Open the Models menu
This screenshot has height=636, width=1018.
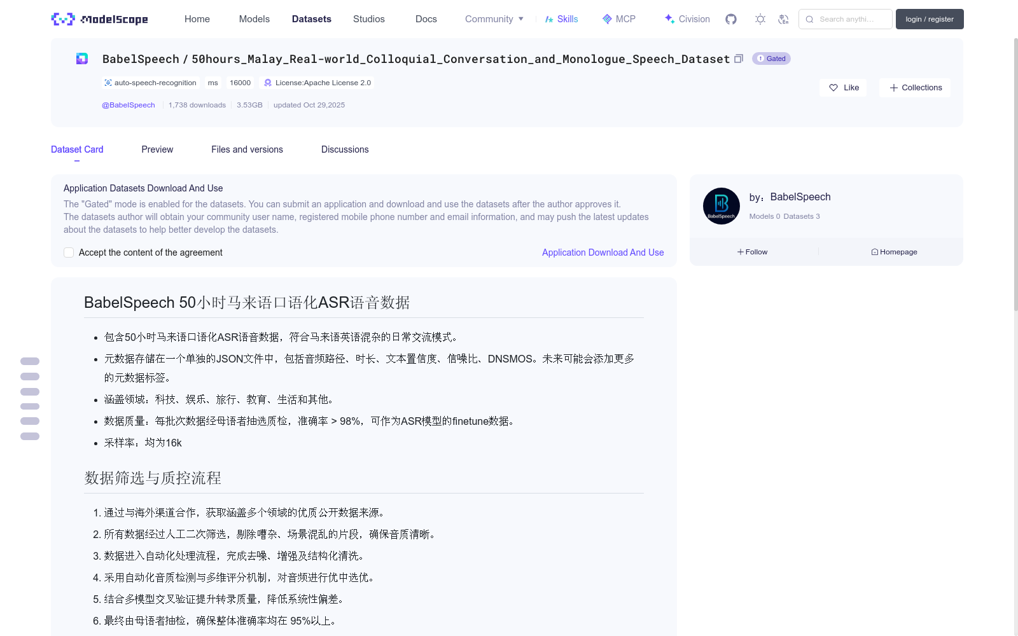[x=254, y=19]
